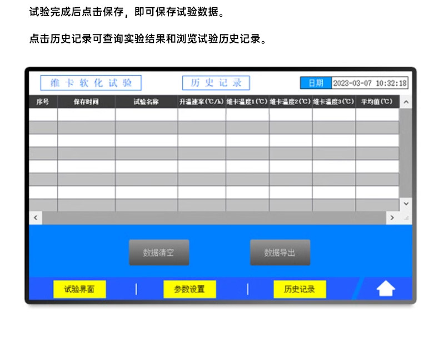Click the horizontal scrollbar track

[x=214, y=218]
